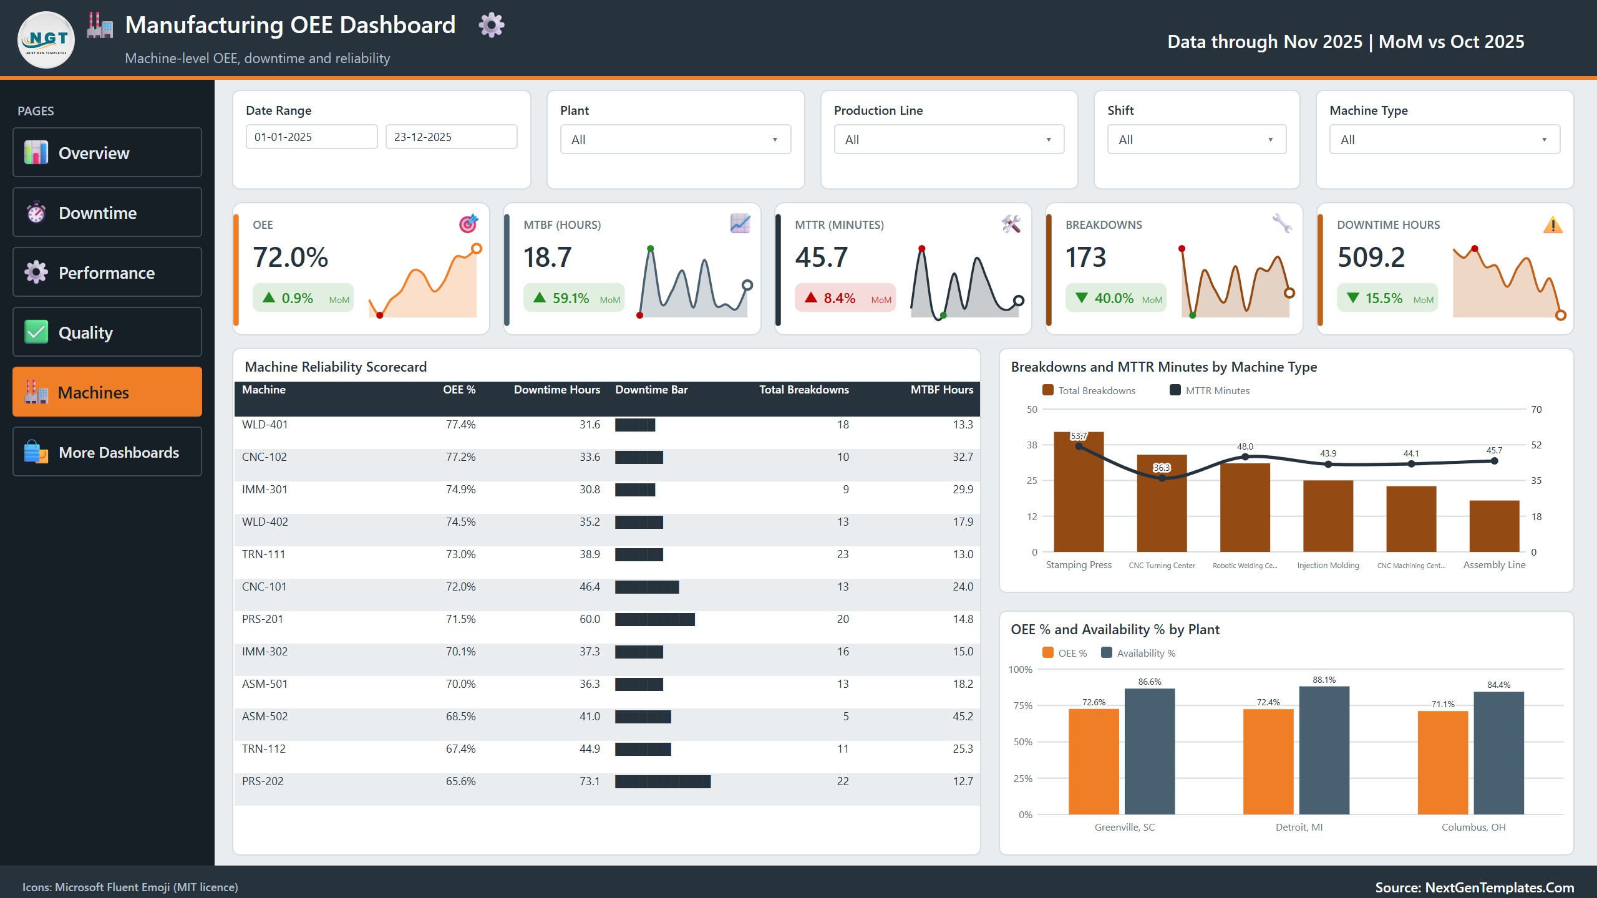The image size is (1597, 898).
Task: Toggle MTTR Minutes legend swatch
Action: coord(1175,390)
